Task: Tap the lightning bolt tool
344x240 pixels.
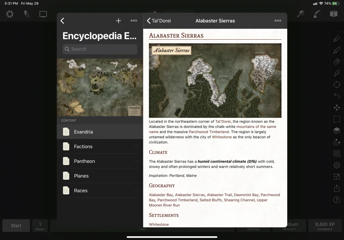Action: [337, 73]
